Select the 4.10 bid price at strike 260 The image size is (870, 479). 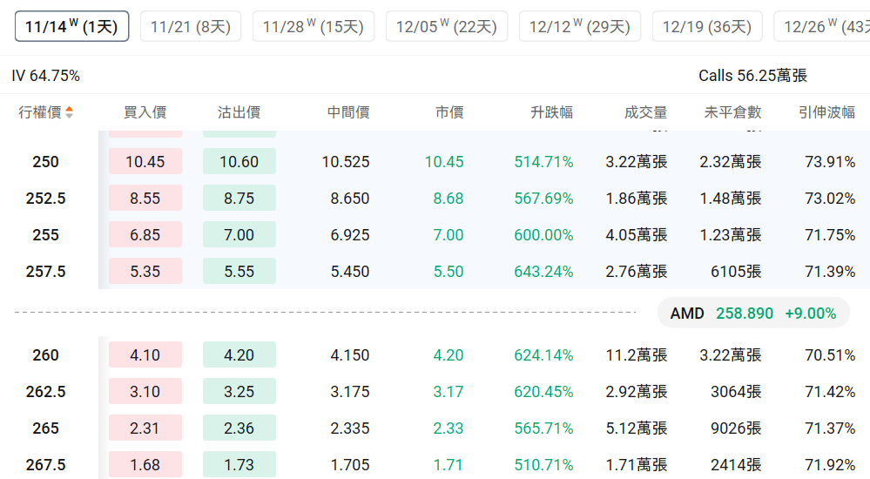click(x=145, y=355)
